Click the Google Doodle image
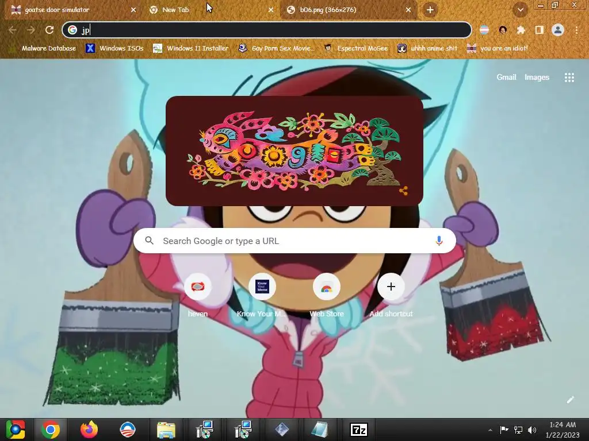The width and height of the screenshot is (589, 441). point(294,151)
